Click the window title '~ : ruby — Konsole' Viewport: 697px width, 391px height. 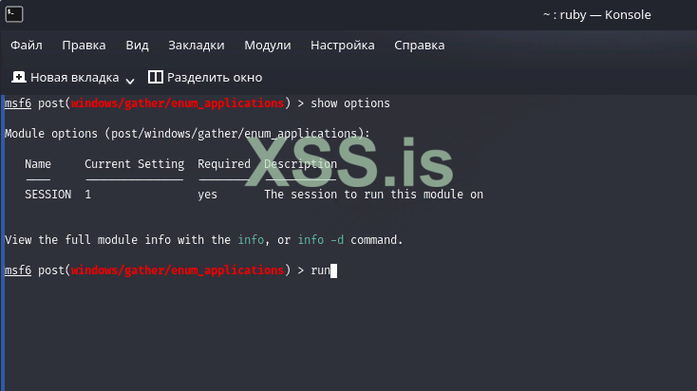pyautogui.click(x=597, y=14)
